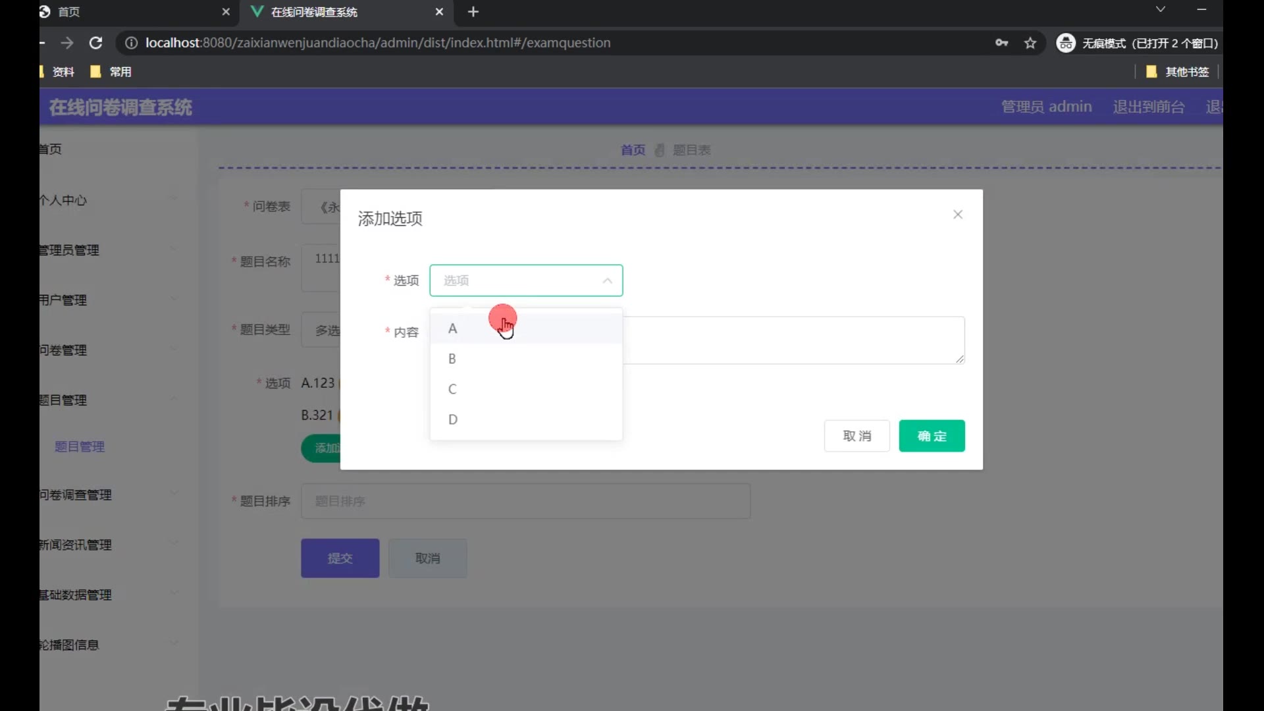The height and width of the screenshot is (711, 1264).
Task: Open 其他书签 bookmarks folder
Action: pos(1178,72)
